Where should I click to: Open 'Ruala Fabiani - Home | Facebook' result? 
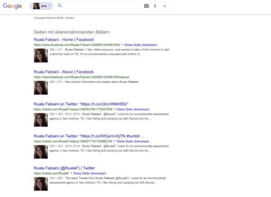(x=64, y=40)
